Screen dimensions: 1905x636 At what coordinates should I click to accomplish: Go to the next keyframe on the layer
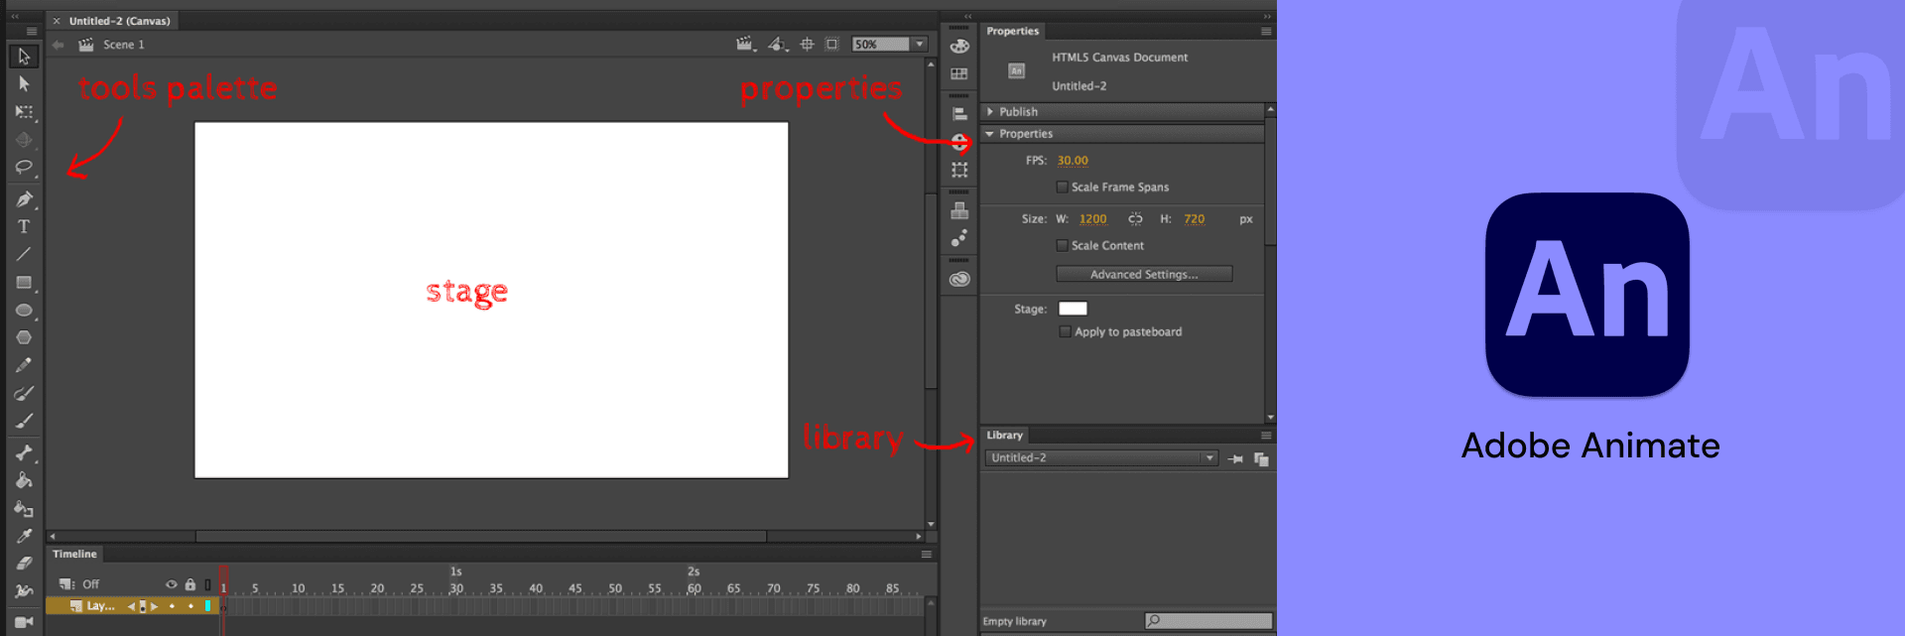coord(154,606)
